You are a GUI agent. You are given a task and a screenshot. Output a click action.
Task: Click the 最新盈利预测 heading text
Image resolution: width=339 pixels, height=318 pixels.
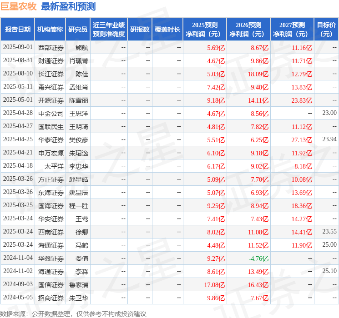(x=68, y=7)
